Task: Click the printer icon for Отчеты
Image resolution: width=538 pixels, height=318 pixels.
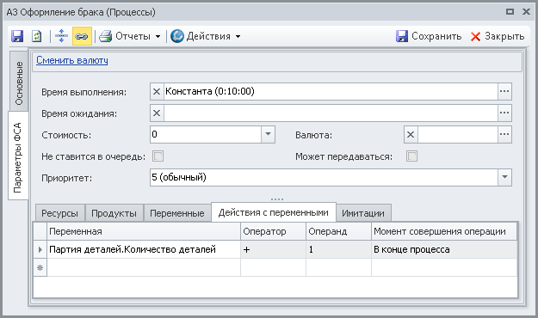Action: (105, 36)
